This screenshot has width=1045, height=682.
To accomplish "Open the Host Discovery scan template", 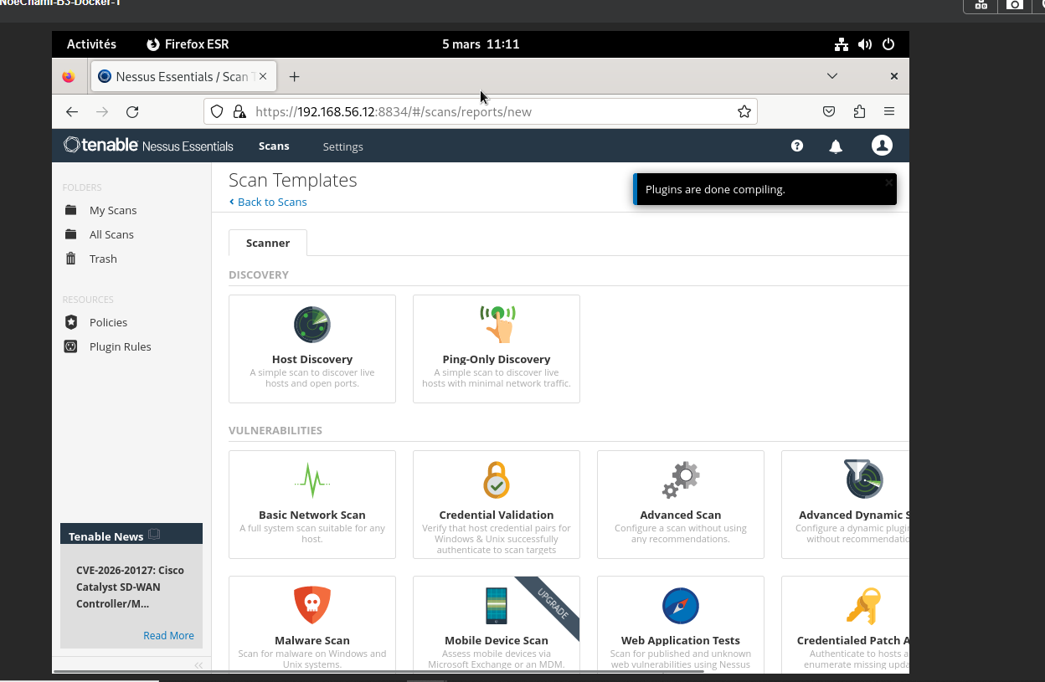I will click(x=312, y=348).
